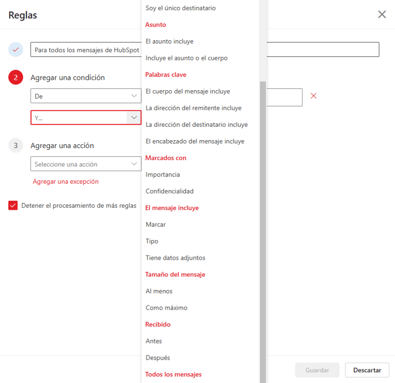This screenshot has width=395, height=383.
Task: Select Tiene datos adjuntos option
Action: pos(175,258)
